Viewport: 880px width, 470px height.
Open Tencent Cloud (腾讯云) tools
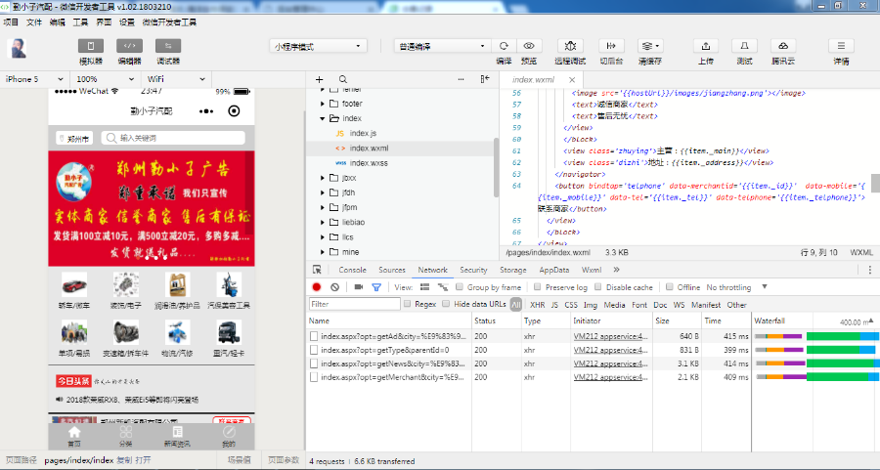[x=781, y=46]
